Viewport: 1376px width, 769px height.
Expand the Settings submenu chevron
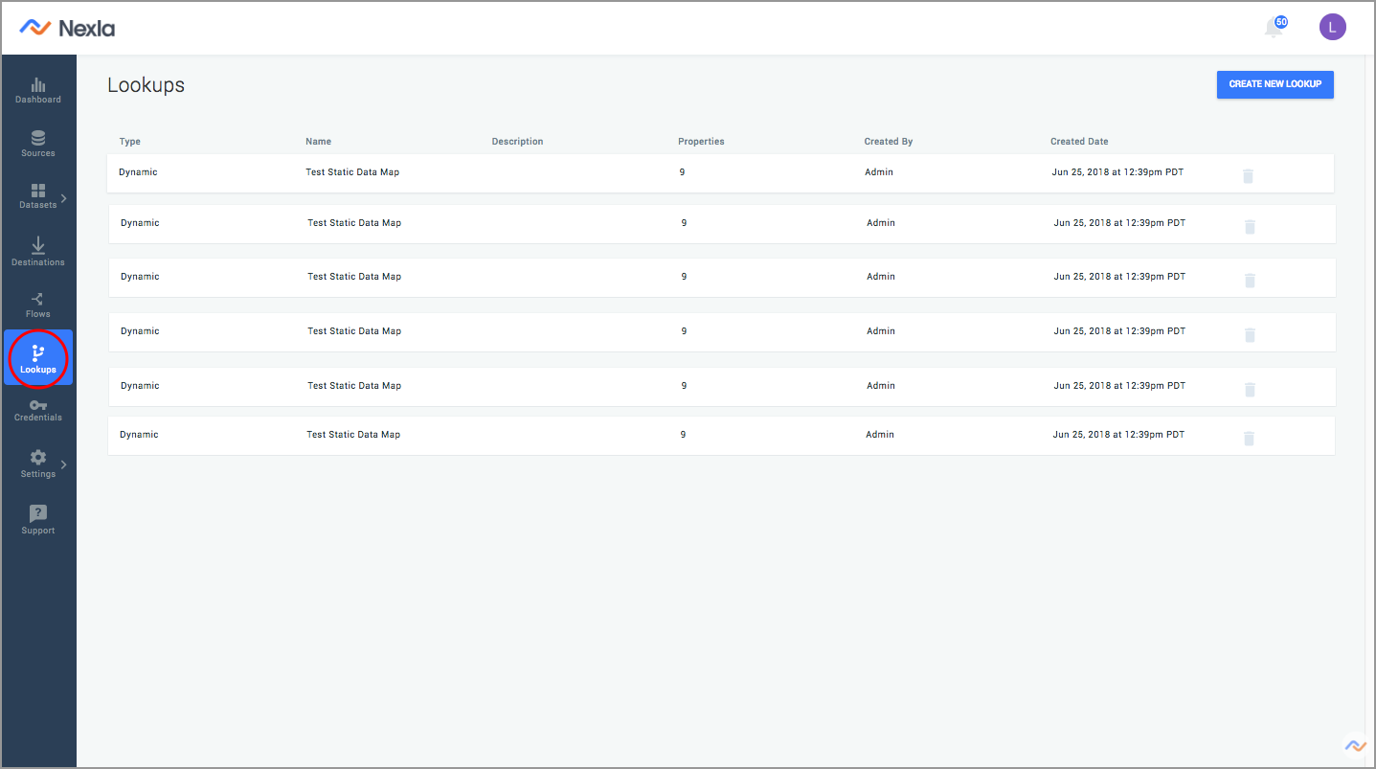pos(63,464)
